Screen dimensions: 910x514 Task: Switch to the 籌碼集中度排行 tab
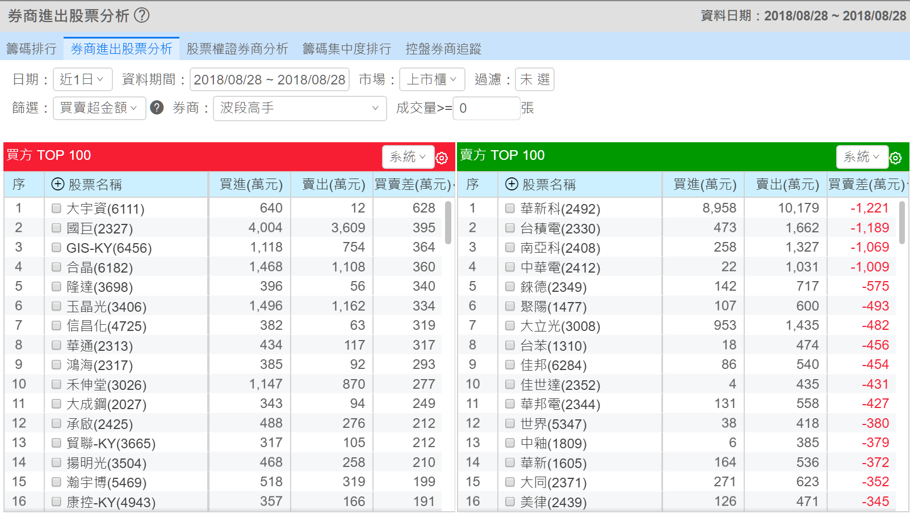(x=346, y=49)
